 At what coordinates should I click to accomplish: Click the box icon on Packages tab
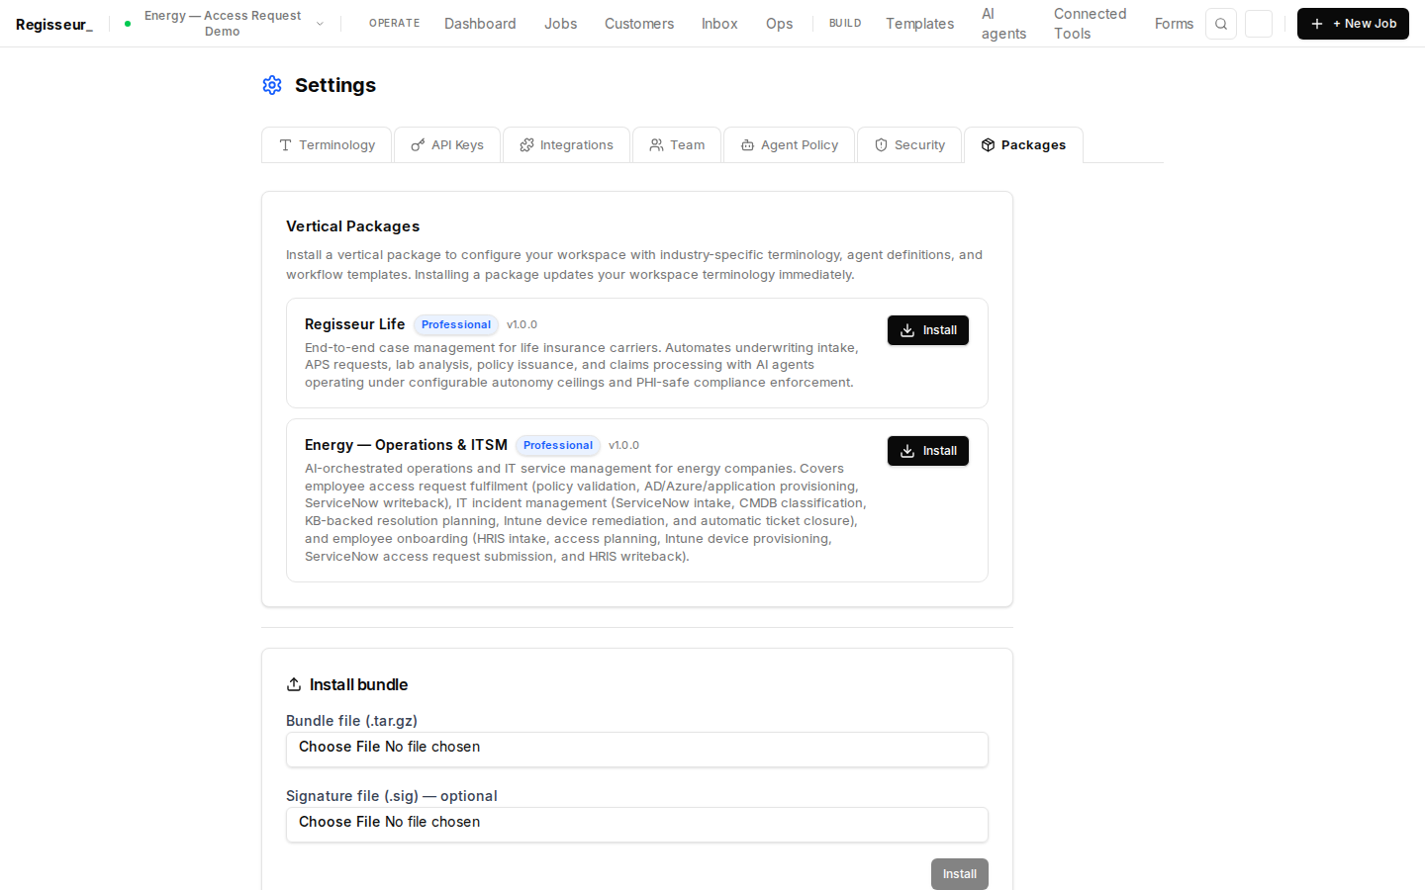[988, 145]
